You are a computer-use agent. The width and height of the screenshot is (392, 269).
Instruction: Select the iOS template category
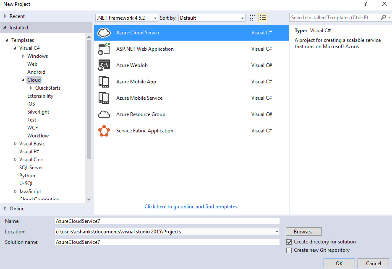pos(31,104)
